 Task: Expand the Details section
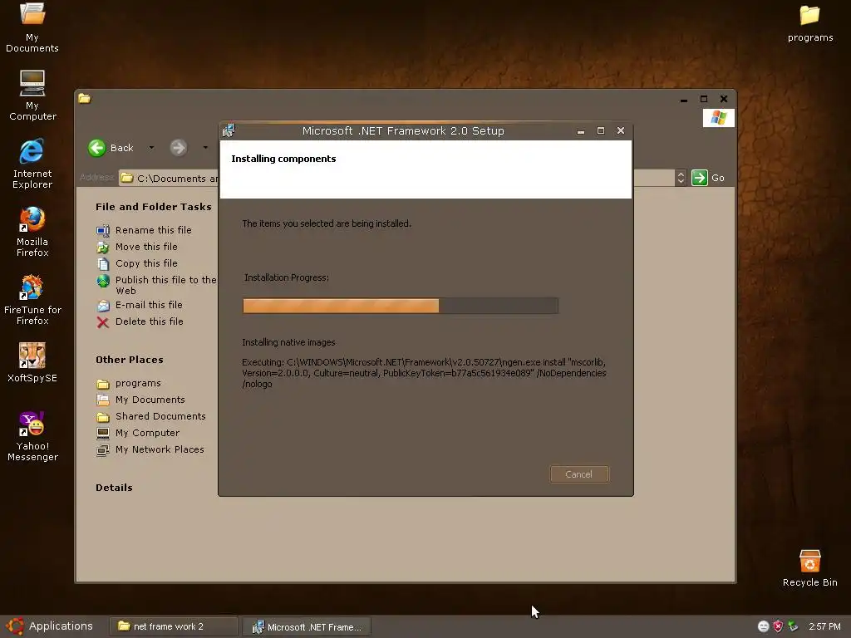click(x=114, y=488)
